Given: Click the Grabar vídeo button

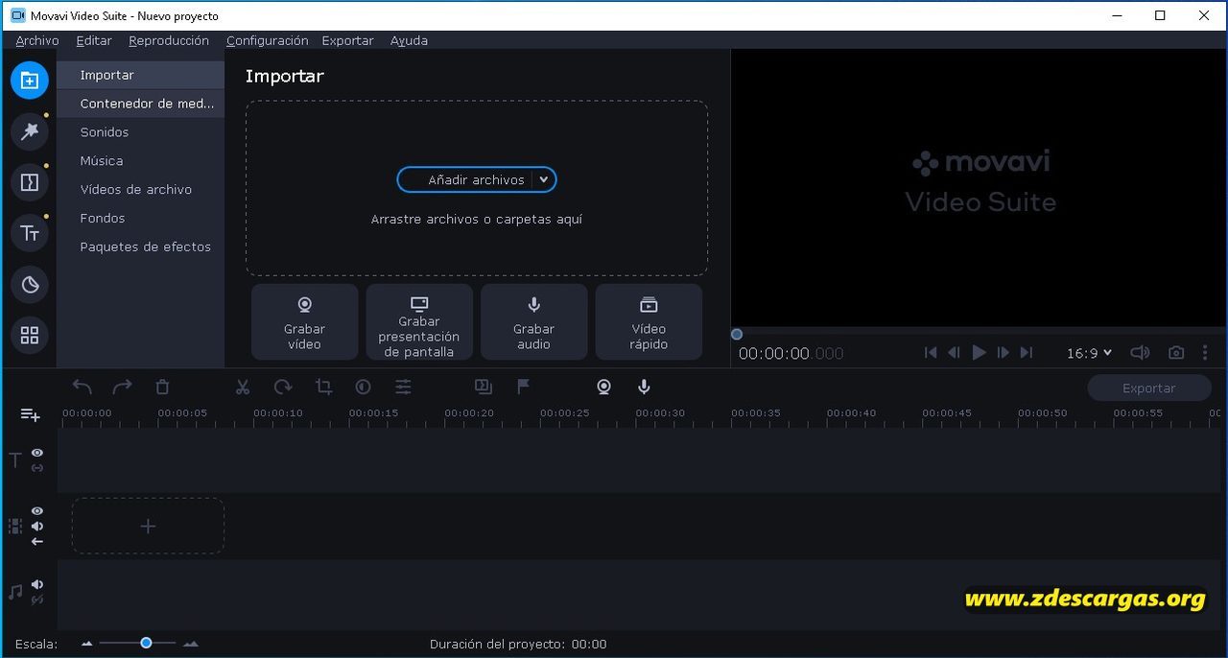Looking at the screenshot, I should (304, 322).
